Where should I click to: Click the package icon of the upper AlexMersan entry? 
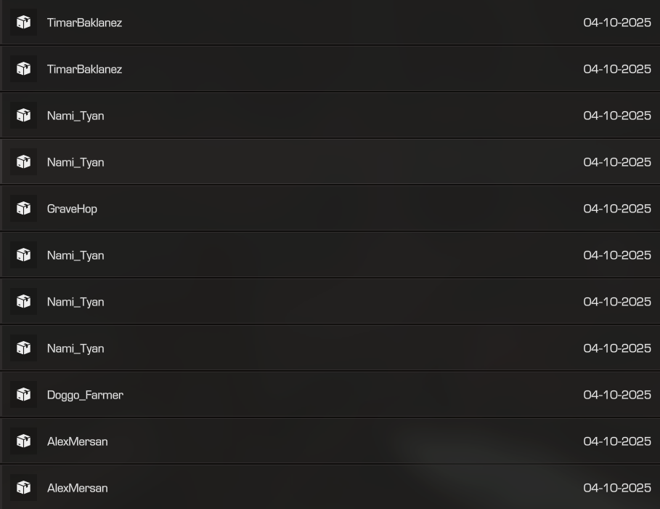[23, 441]
